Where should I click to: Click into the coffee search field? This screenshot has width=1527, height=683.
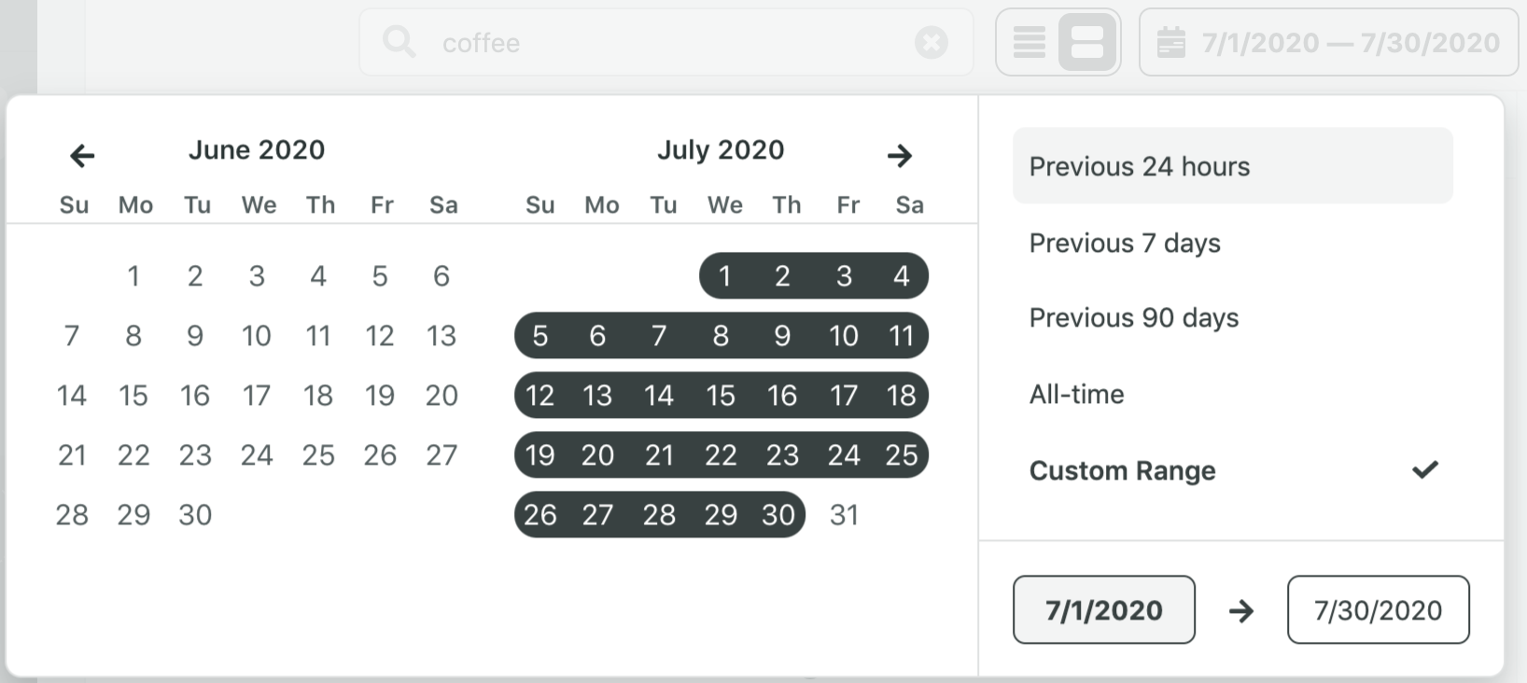tap(666, 42)
